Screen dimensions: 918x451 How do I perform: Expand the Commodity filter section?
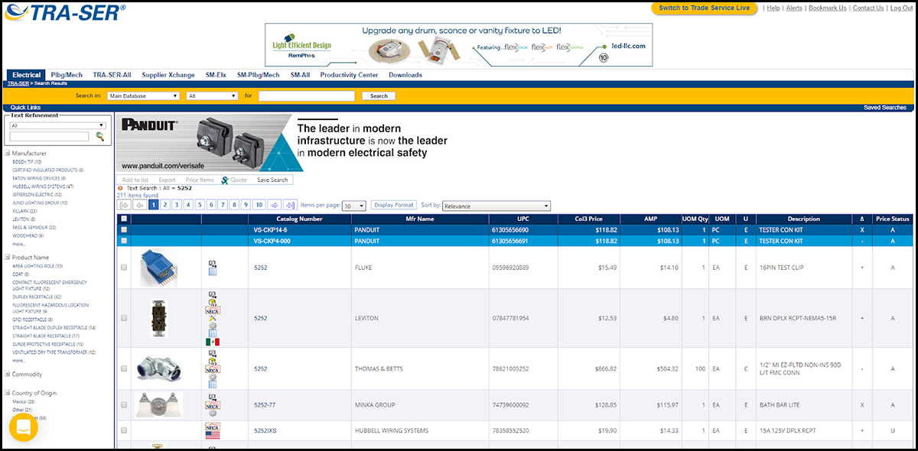(8, 375)
